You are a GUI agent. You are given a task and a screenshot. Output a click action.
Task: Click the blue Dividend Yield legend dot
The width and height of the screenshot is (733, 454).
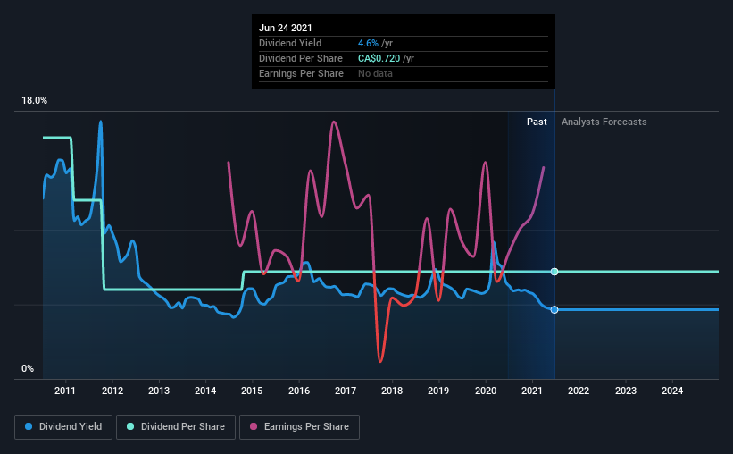[x=29, y=426]
